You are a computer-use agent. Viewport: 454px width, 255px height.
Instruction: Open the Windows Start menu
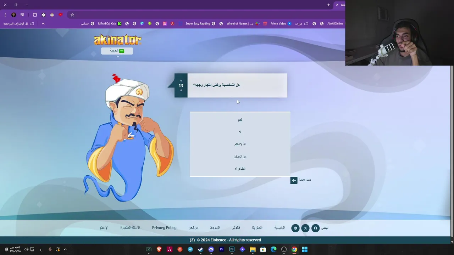[305, 249]
